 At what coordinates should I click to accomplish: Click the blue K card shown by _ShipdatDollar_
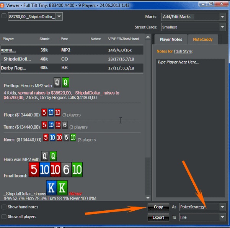51,188
